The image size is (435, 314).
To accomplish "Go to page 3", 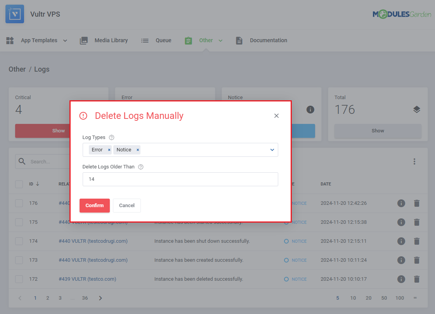I will tap(60, 298).
